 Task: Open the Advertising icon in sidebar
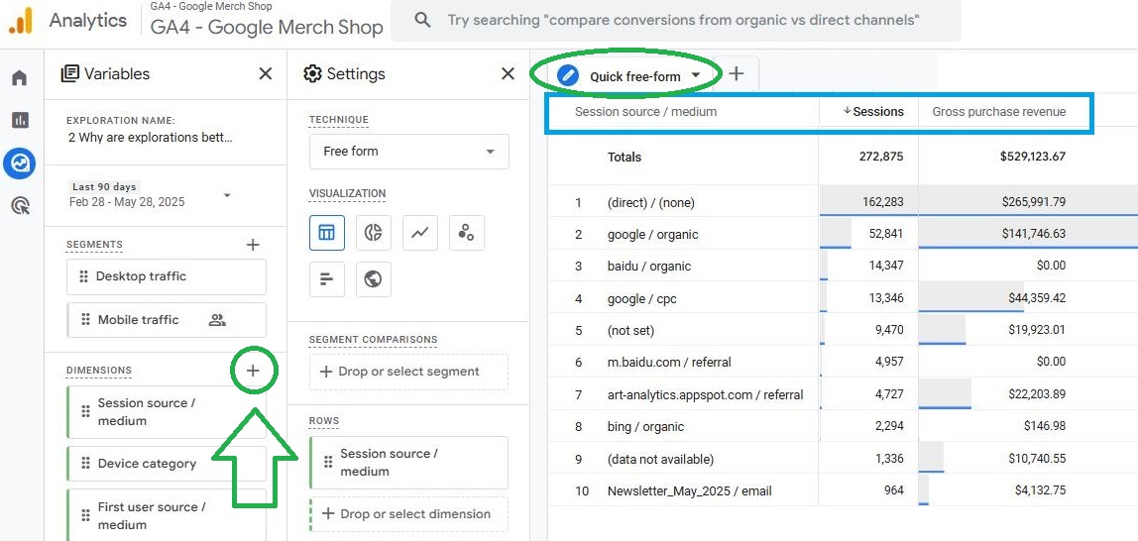point(20,207)
